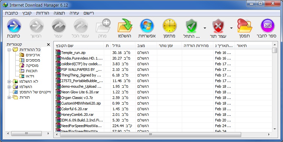Select ארכיונים category in tree
This screenshot has height=142, width=283.
point(33,55)
